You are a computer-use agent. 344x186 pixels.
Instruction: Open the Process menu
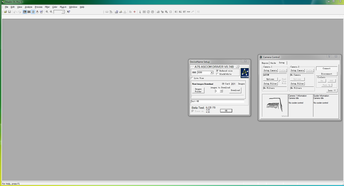pos(38,7)
